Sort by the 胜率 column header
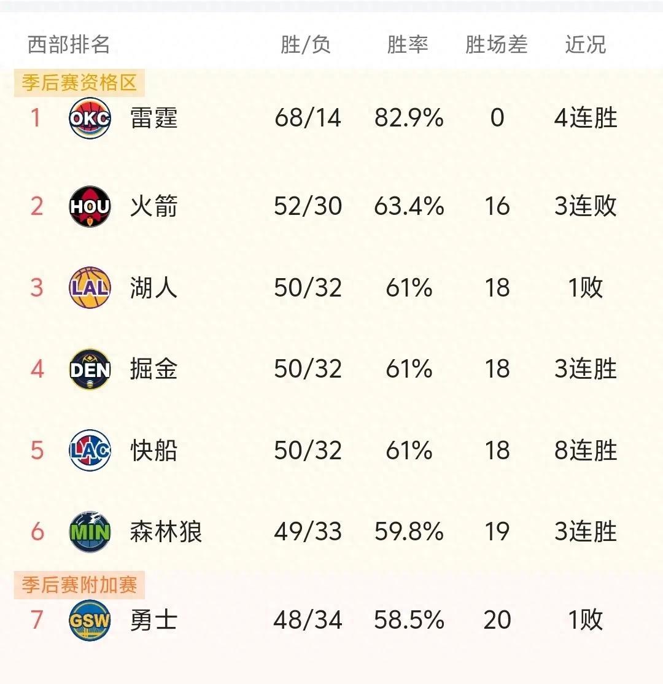The image size is (663, 684). [x=408, y=44]
